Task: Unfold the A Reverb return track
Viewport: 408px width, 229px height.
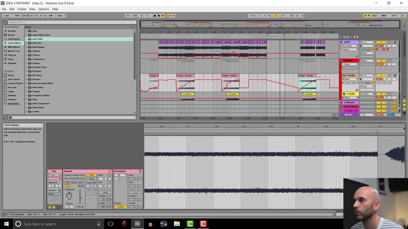Action: click(x=341, y=103)
